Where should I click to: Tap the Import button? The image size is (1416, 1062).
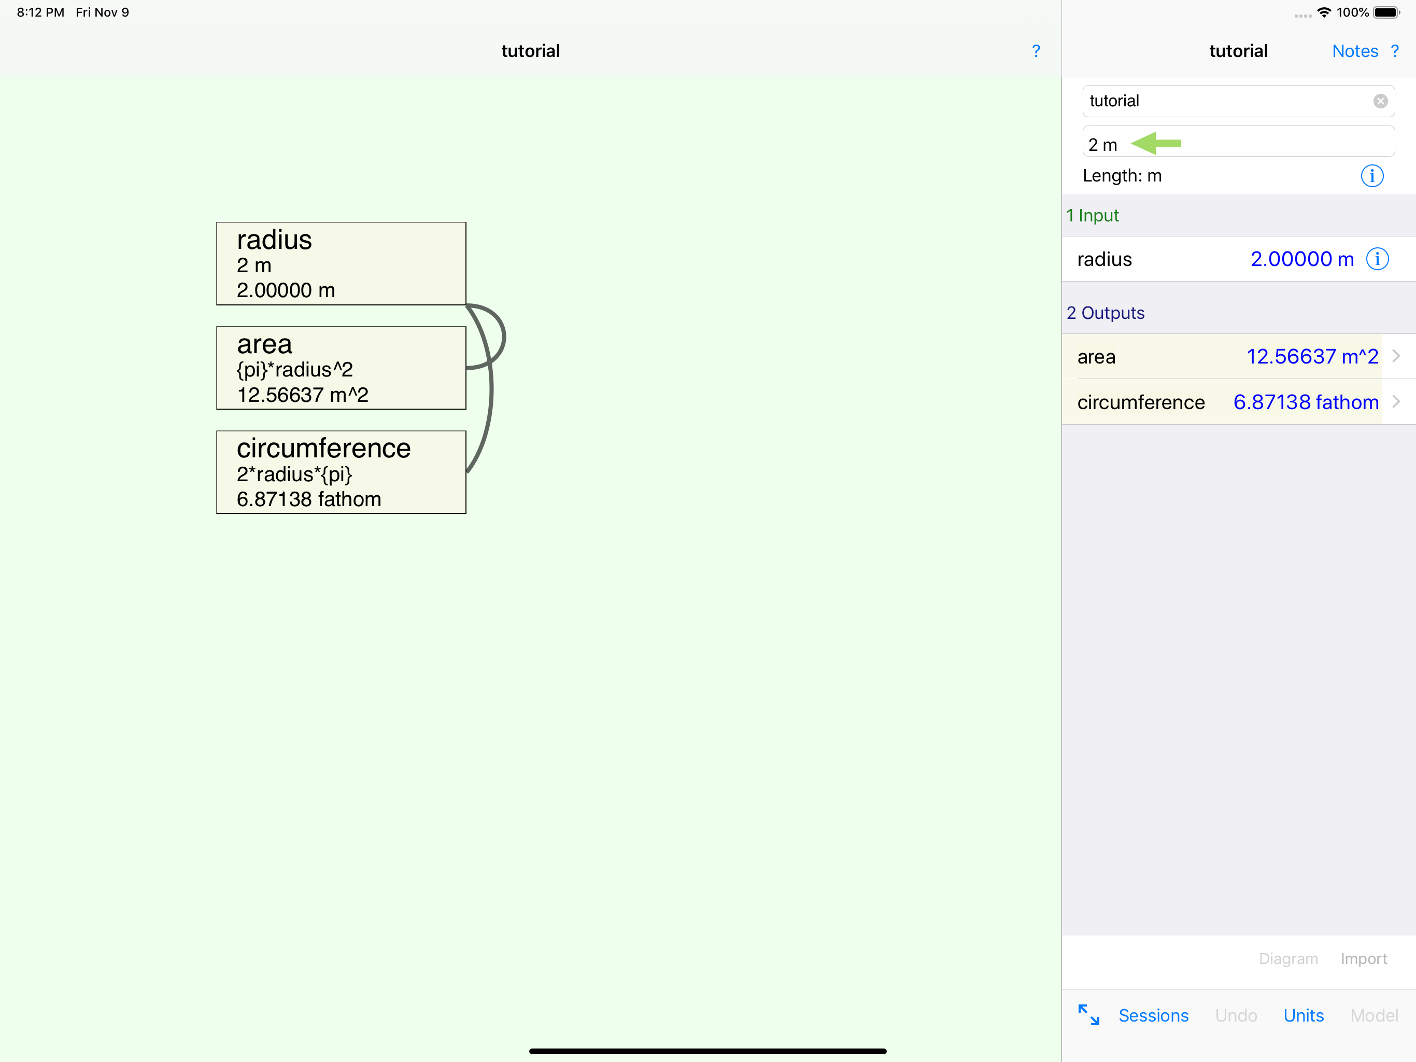pyautogui.click(x=1364, y=958)
